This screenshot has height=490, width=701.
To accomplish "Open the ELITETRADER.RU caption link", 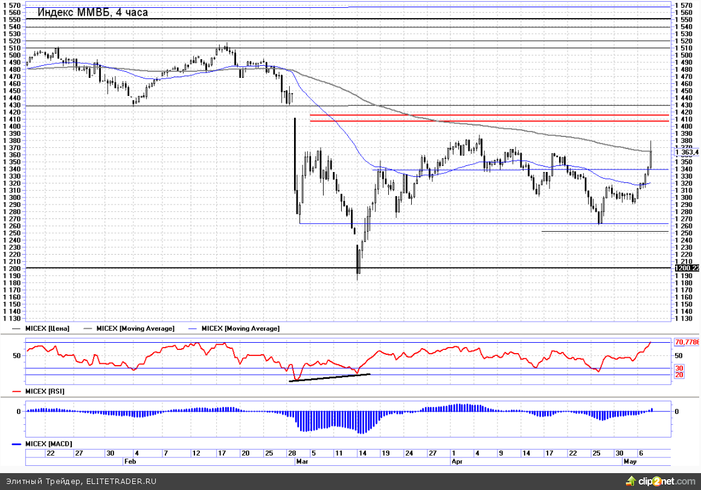I will 120,481.
